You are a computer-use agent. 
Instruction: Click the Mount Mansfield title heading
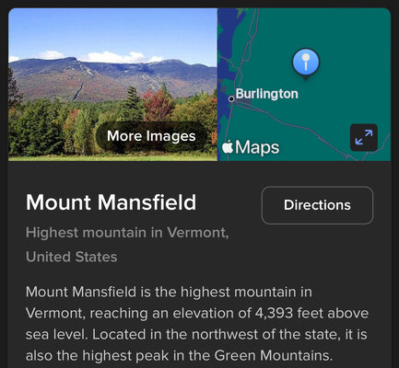click(111, 202)
